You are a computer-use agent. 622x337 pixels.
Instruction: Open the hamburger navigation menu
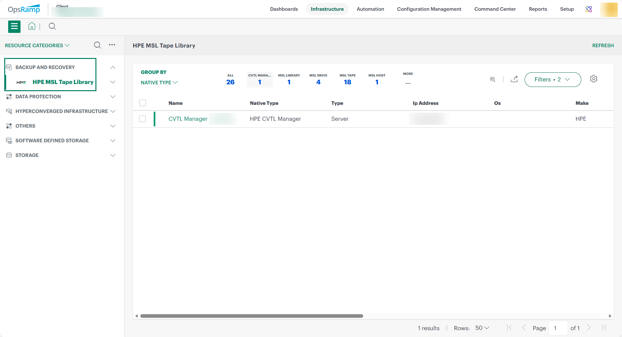(14, 26)
